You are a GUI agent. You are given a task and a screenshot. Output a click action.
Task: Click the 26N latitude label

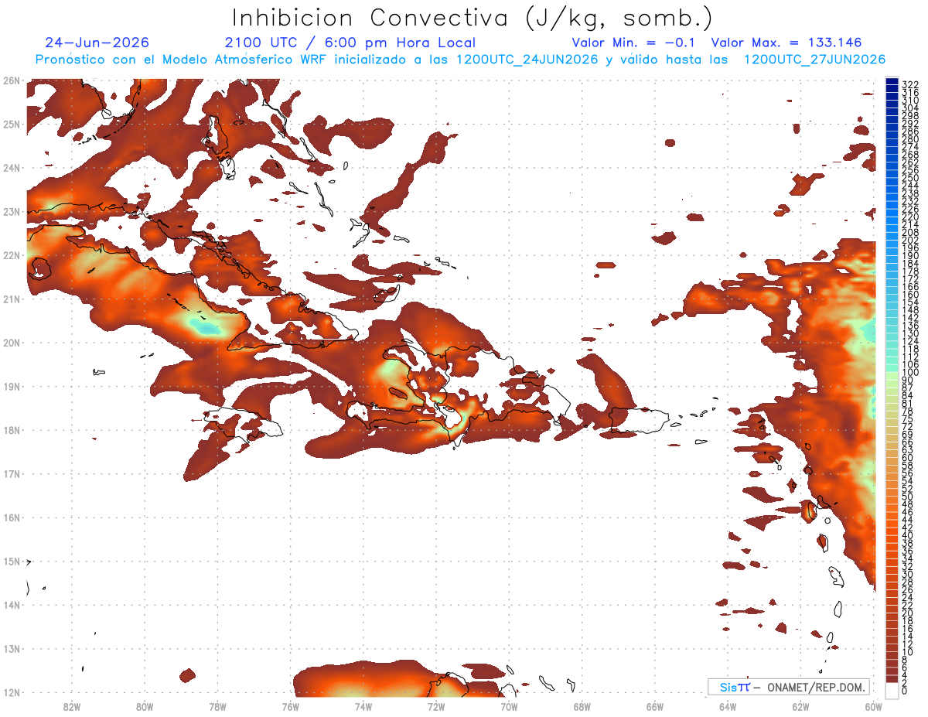pos(11,80)
